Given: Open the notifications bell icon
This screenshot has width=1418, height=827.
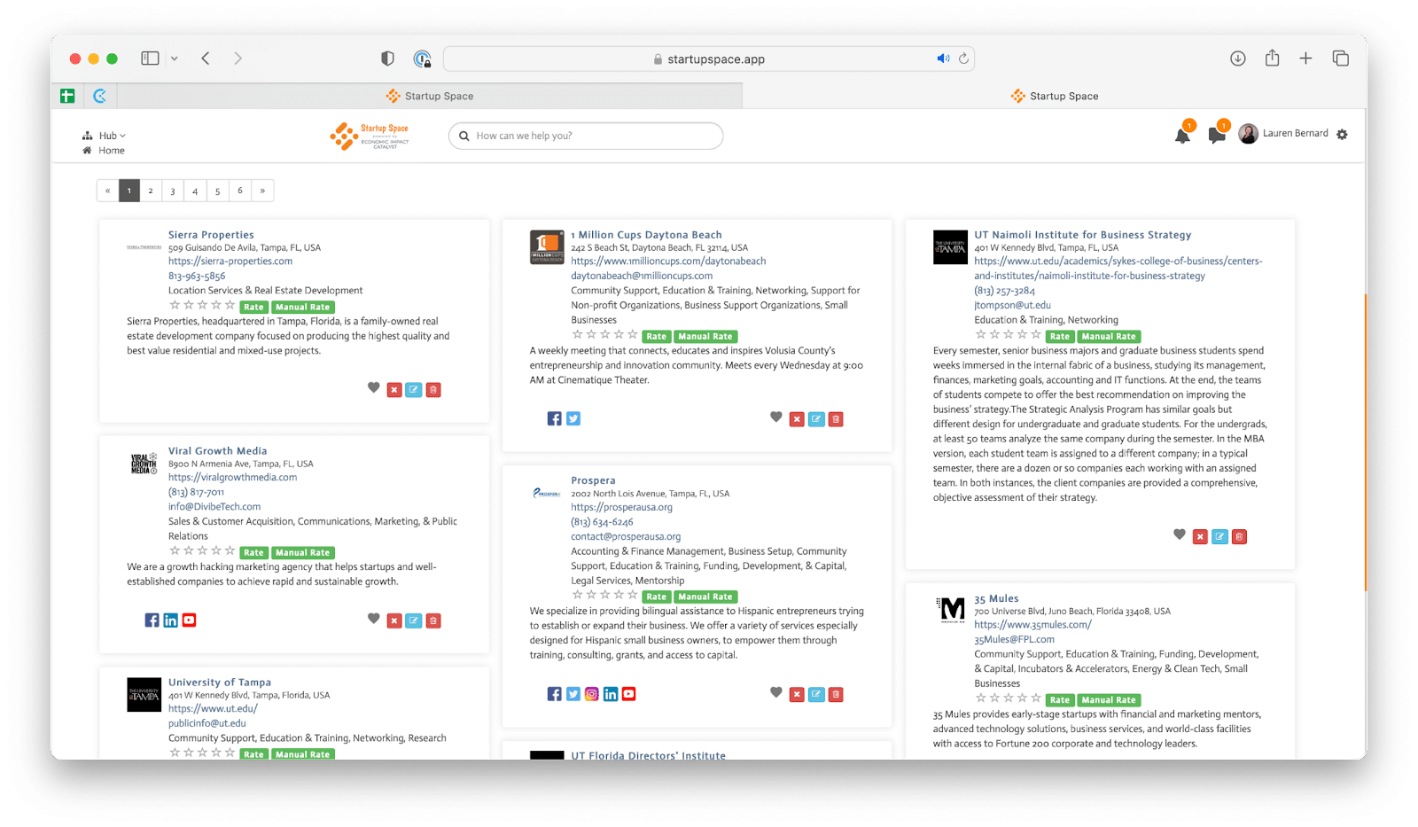Looking at the screenshot, I should point(1182,136).
